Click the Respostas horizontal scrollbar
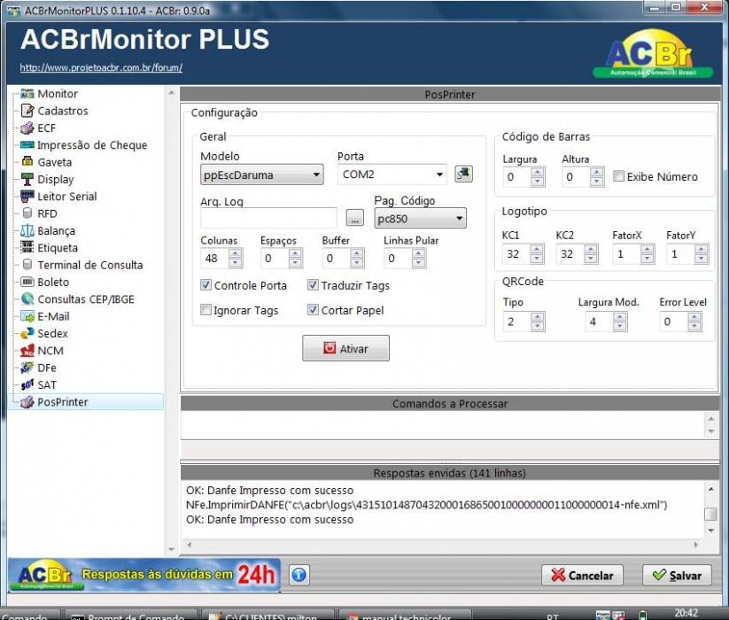 click(442, 544)
